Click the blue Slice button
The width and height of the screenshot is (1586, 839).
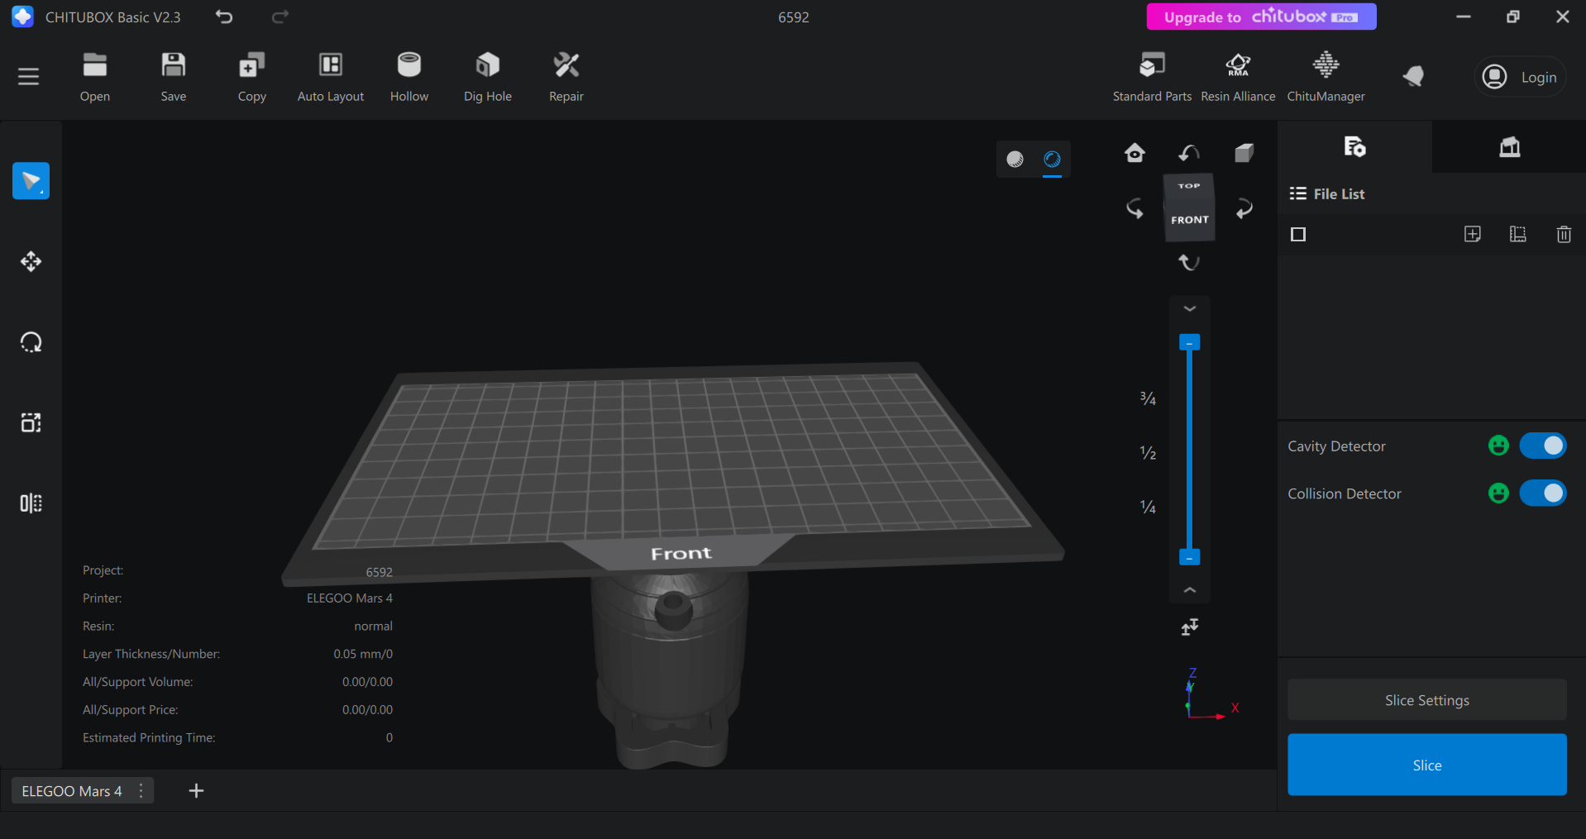(x=1426, y=765)
